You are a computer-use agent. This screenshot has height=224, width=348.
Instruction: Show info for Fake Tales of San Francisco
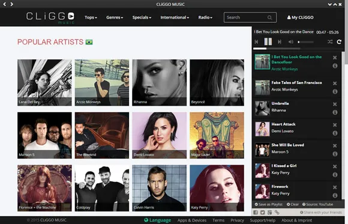click(335, 91)
